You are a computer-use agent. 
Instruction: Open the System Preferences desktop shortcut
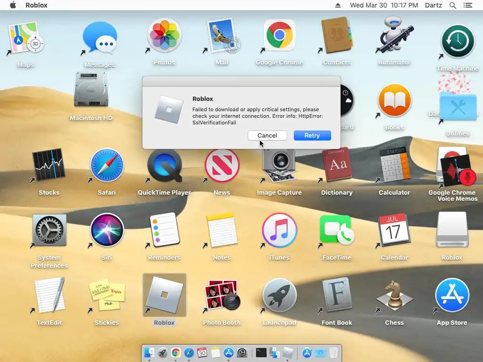tap(49, 230)
